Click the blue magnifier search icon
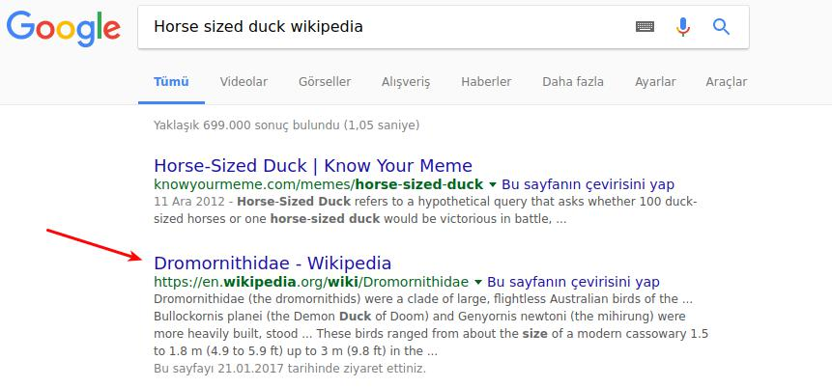Image resolution: width=832 pixels, height=388 pixels. click(x=721, y=26)
